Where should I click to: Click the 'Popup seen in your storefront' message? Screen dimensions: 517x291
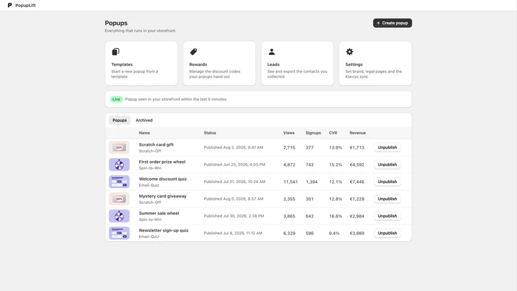tap(176, 100)
